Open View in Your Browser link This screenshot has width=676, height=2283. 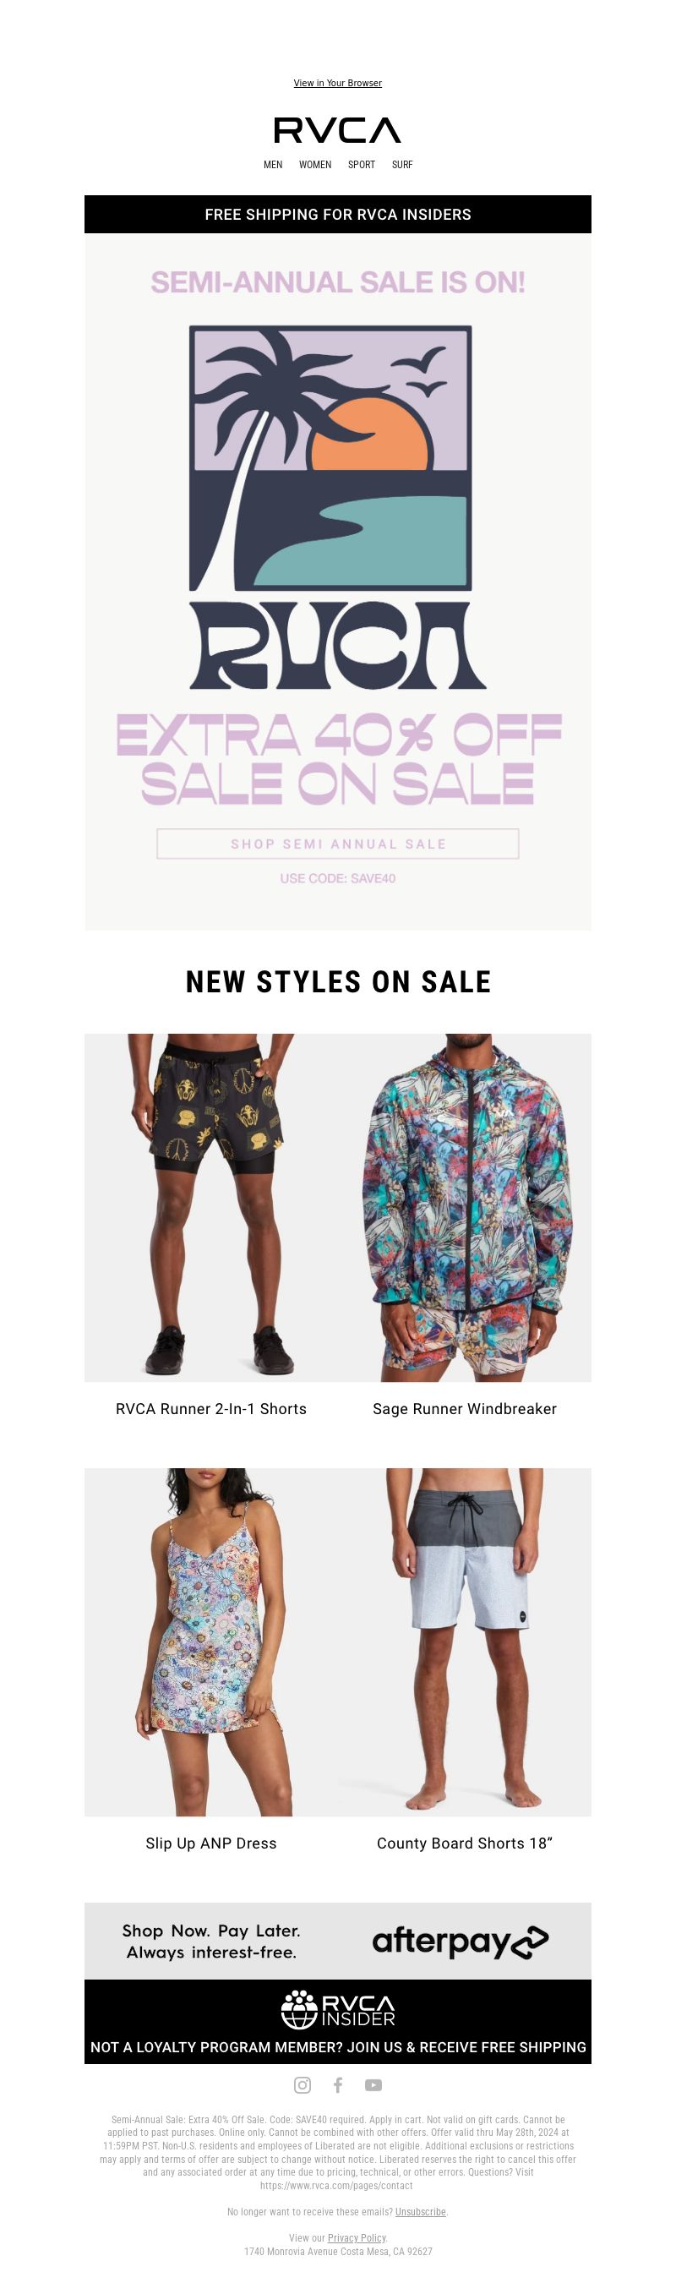[x=337, y=84]
